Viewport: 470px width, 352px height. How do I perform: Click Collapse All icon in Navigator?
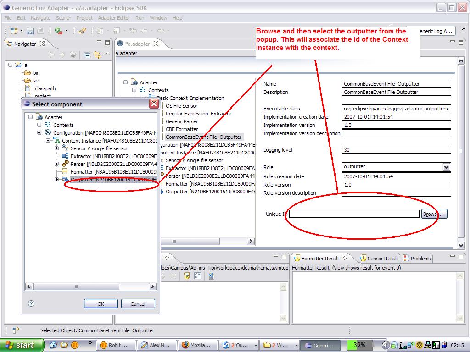[87, 55]
